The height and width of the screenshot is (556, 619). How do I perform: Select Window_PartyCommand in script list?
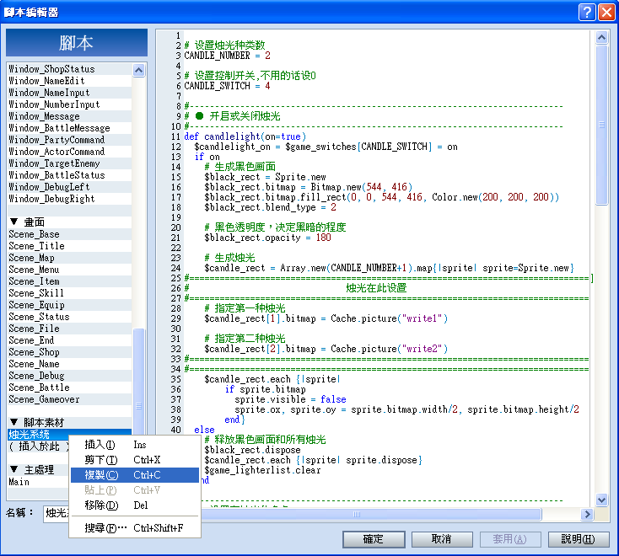click(x=69, y=140)
